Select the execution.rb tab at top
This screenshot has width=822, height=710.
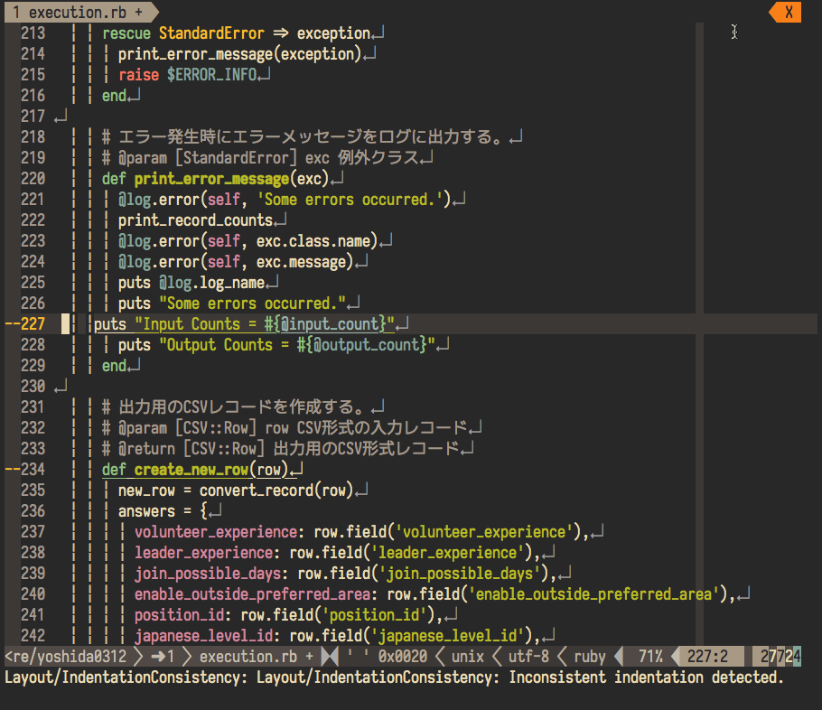[x=77, y=12]
